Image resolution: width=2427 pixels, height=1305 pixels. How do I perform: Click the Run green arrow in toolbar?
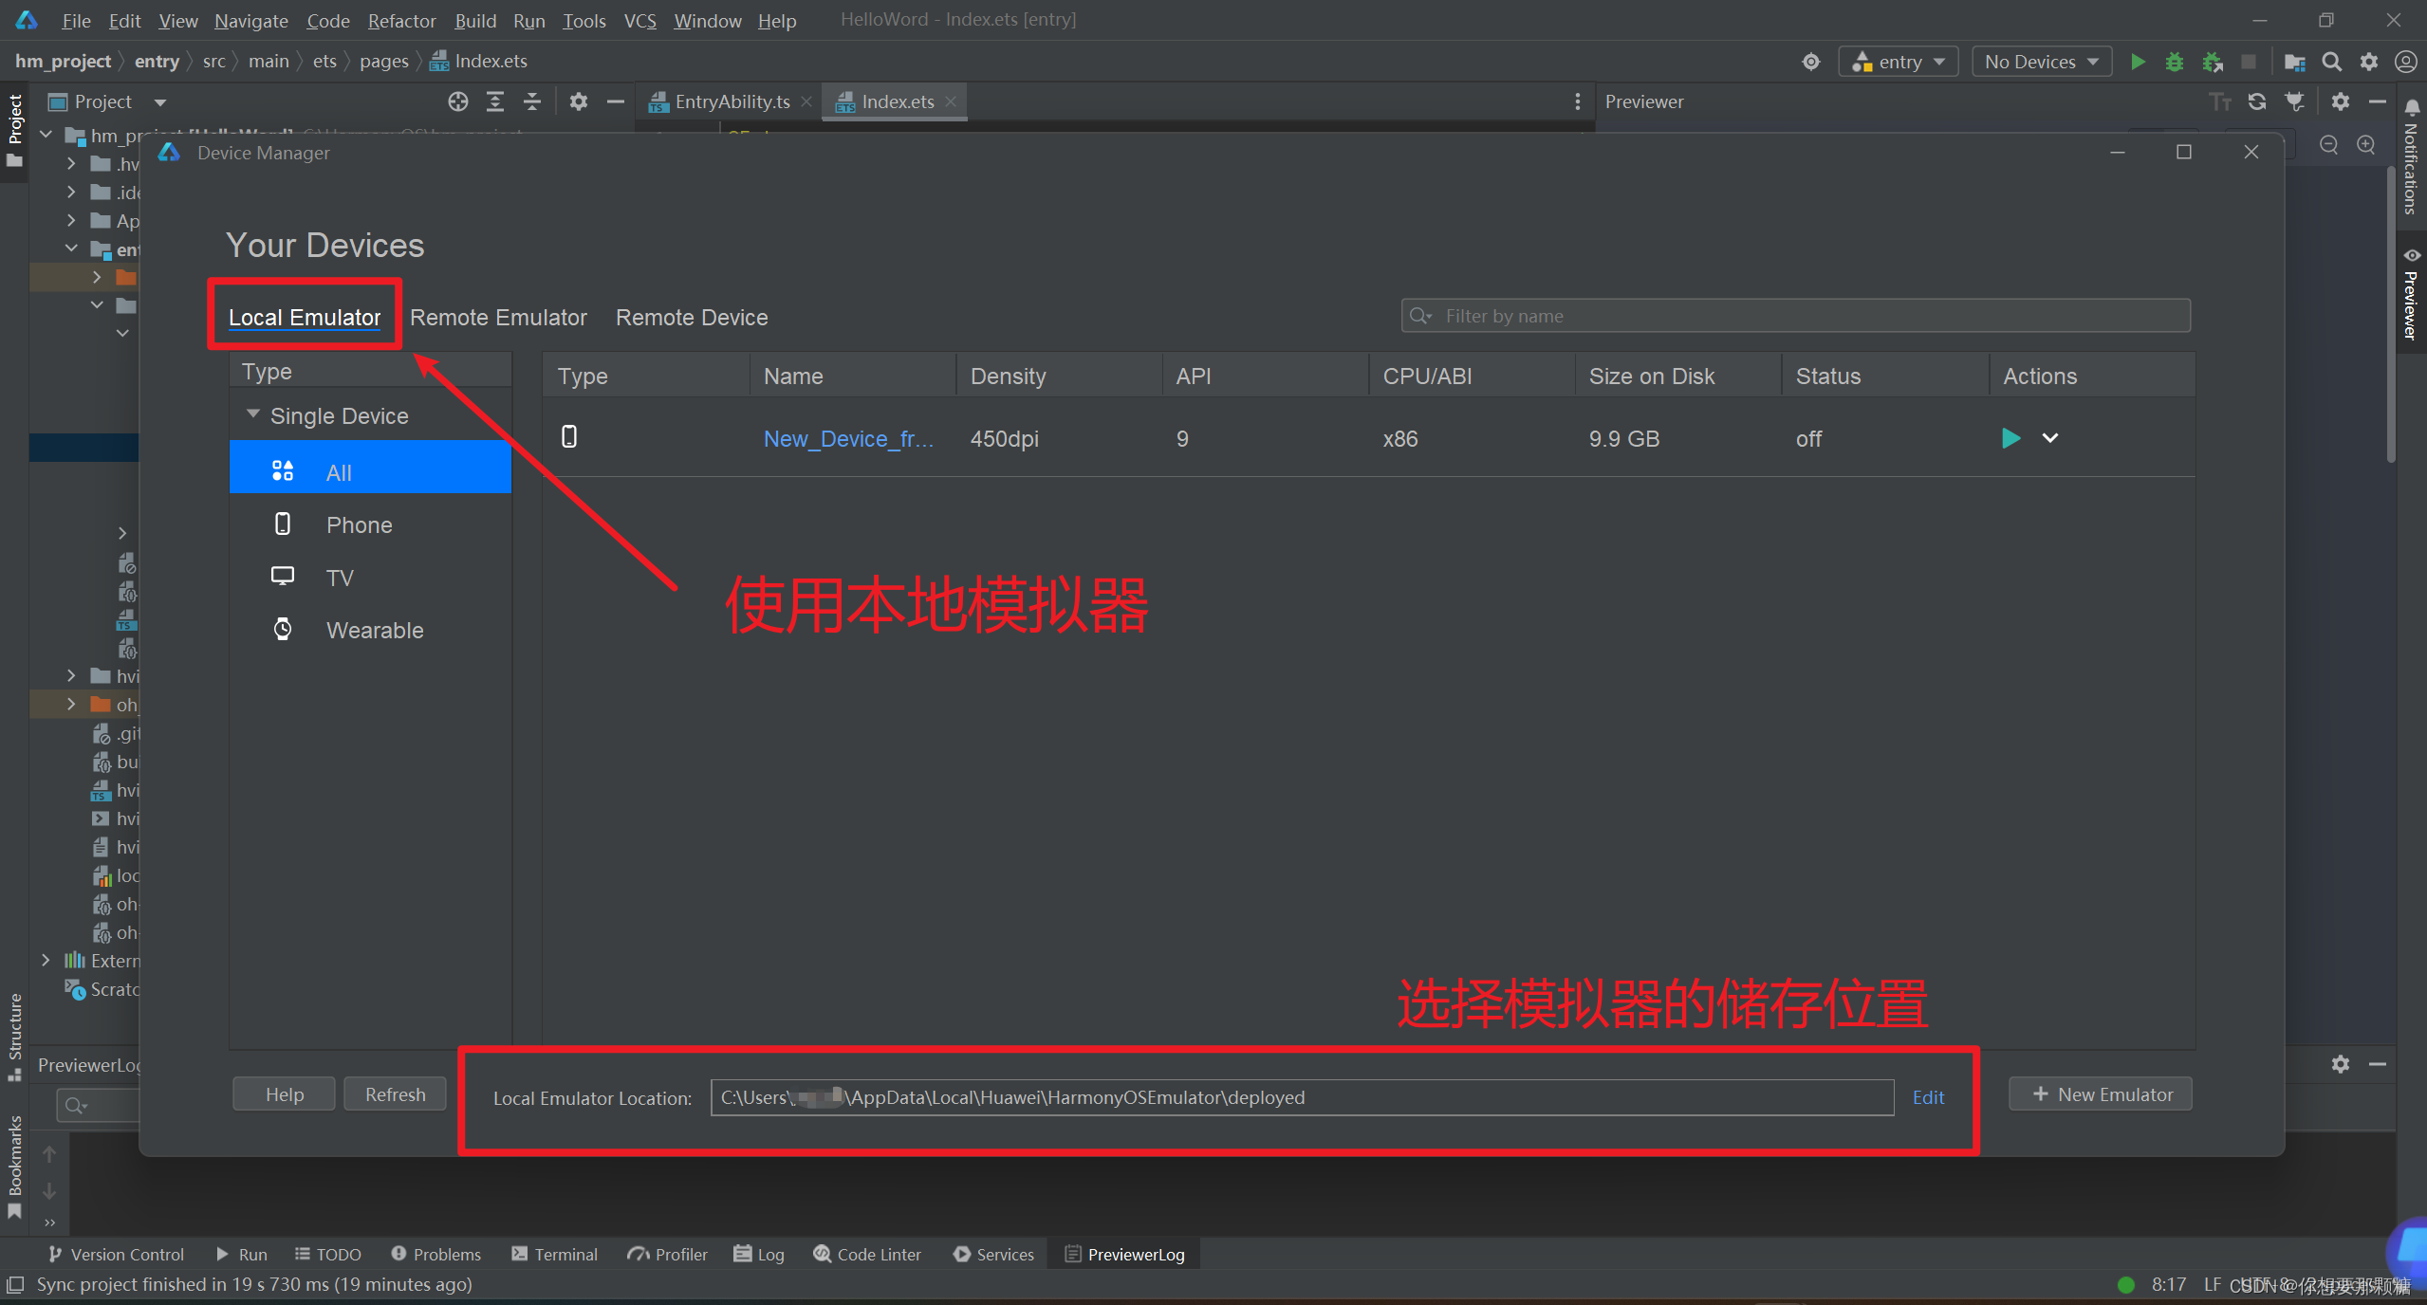pyautogui.click(x=2138, y=62)
